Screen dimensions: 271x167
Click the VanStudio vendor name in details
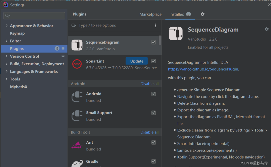[197, 39]
